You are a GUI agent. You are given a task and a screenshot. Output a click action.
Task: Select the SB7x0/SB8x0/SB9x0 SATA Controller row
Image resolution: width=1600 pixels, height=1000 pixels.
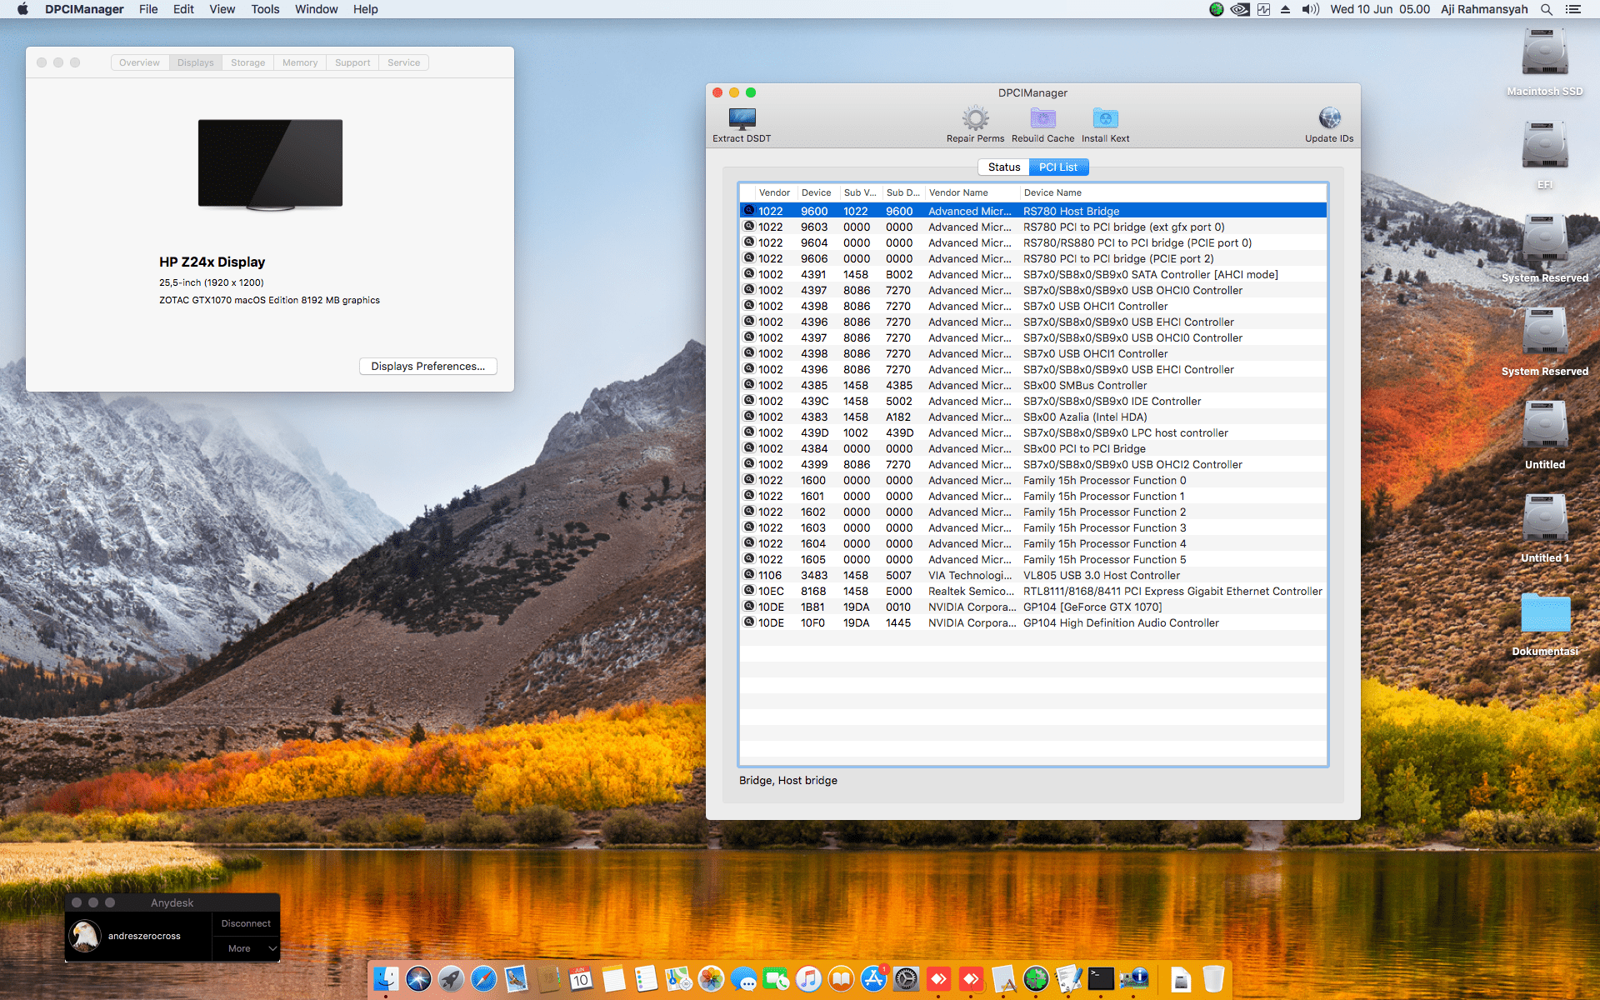point(1033,274)
